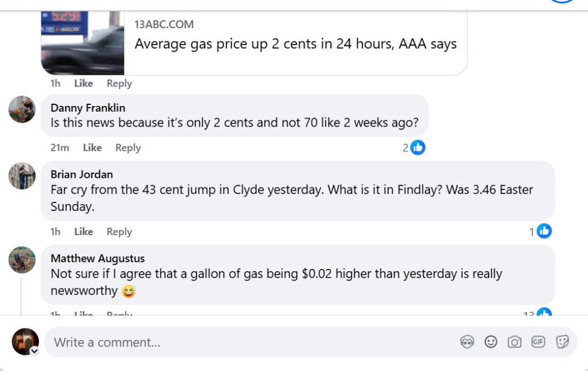Reply to Danny Franklin's comment
This screenshot has height=371, width=588.
(x=128, y=148)
